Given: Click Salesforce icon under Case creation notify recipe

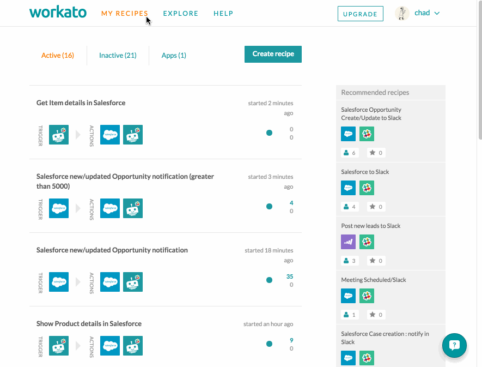Looking at the screenshot, I should (348, 358).
